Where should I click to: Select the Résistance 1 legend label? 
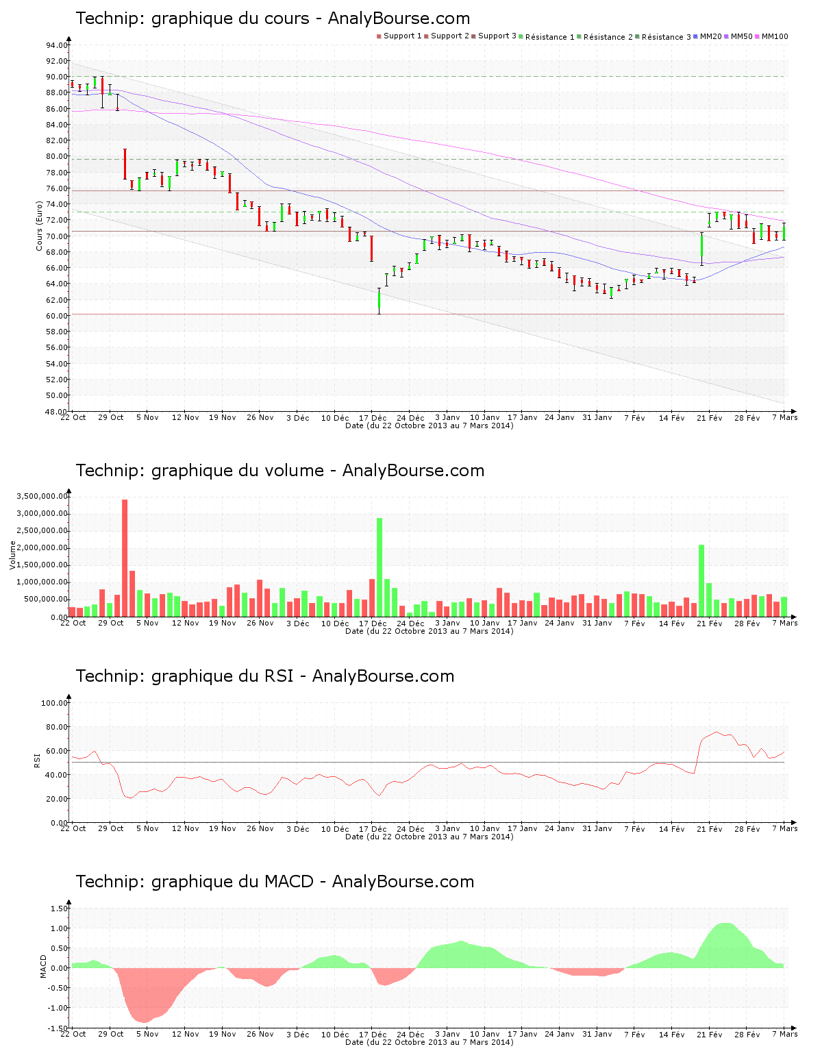click(x=550, y=36)
